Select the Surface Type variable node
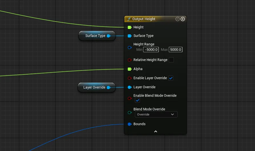 tap(95, 36)
